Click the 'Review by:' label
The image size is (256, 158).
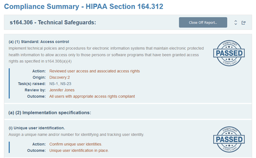(x=35, y=90)
